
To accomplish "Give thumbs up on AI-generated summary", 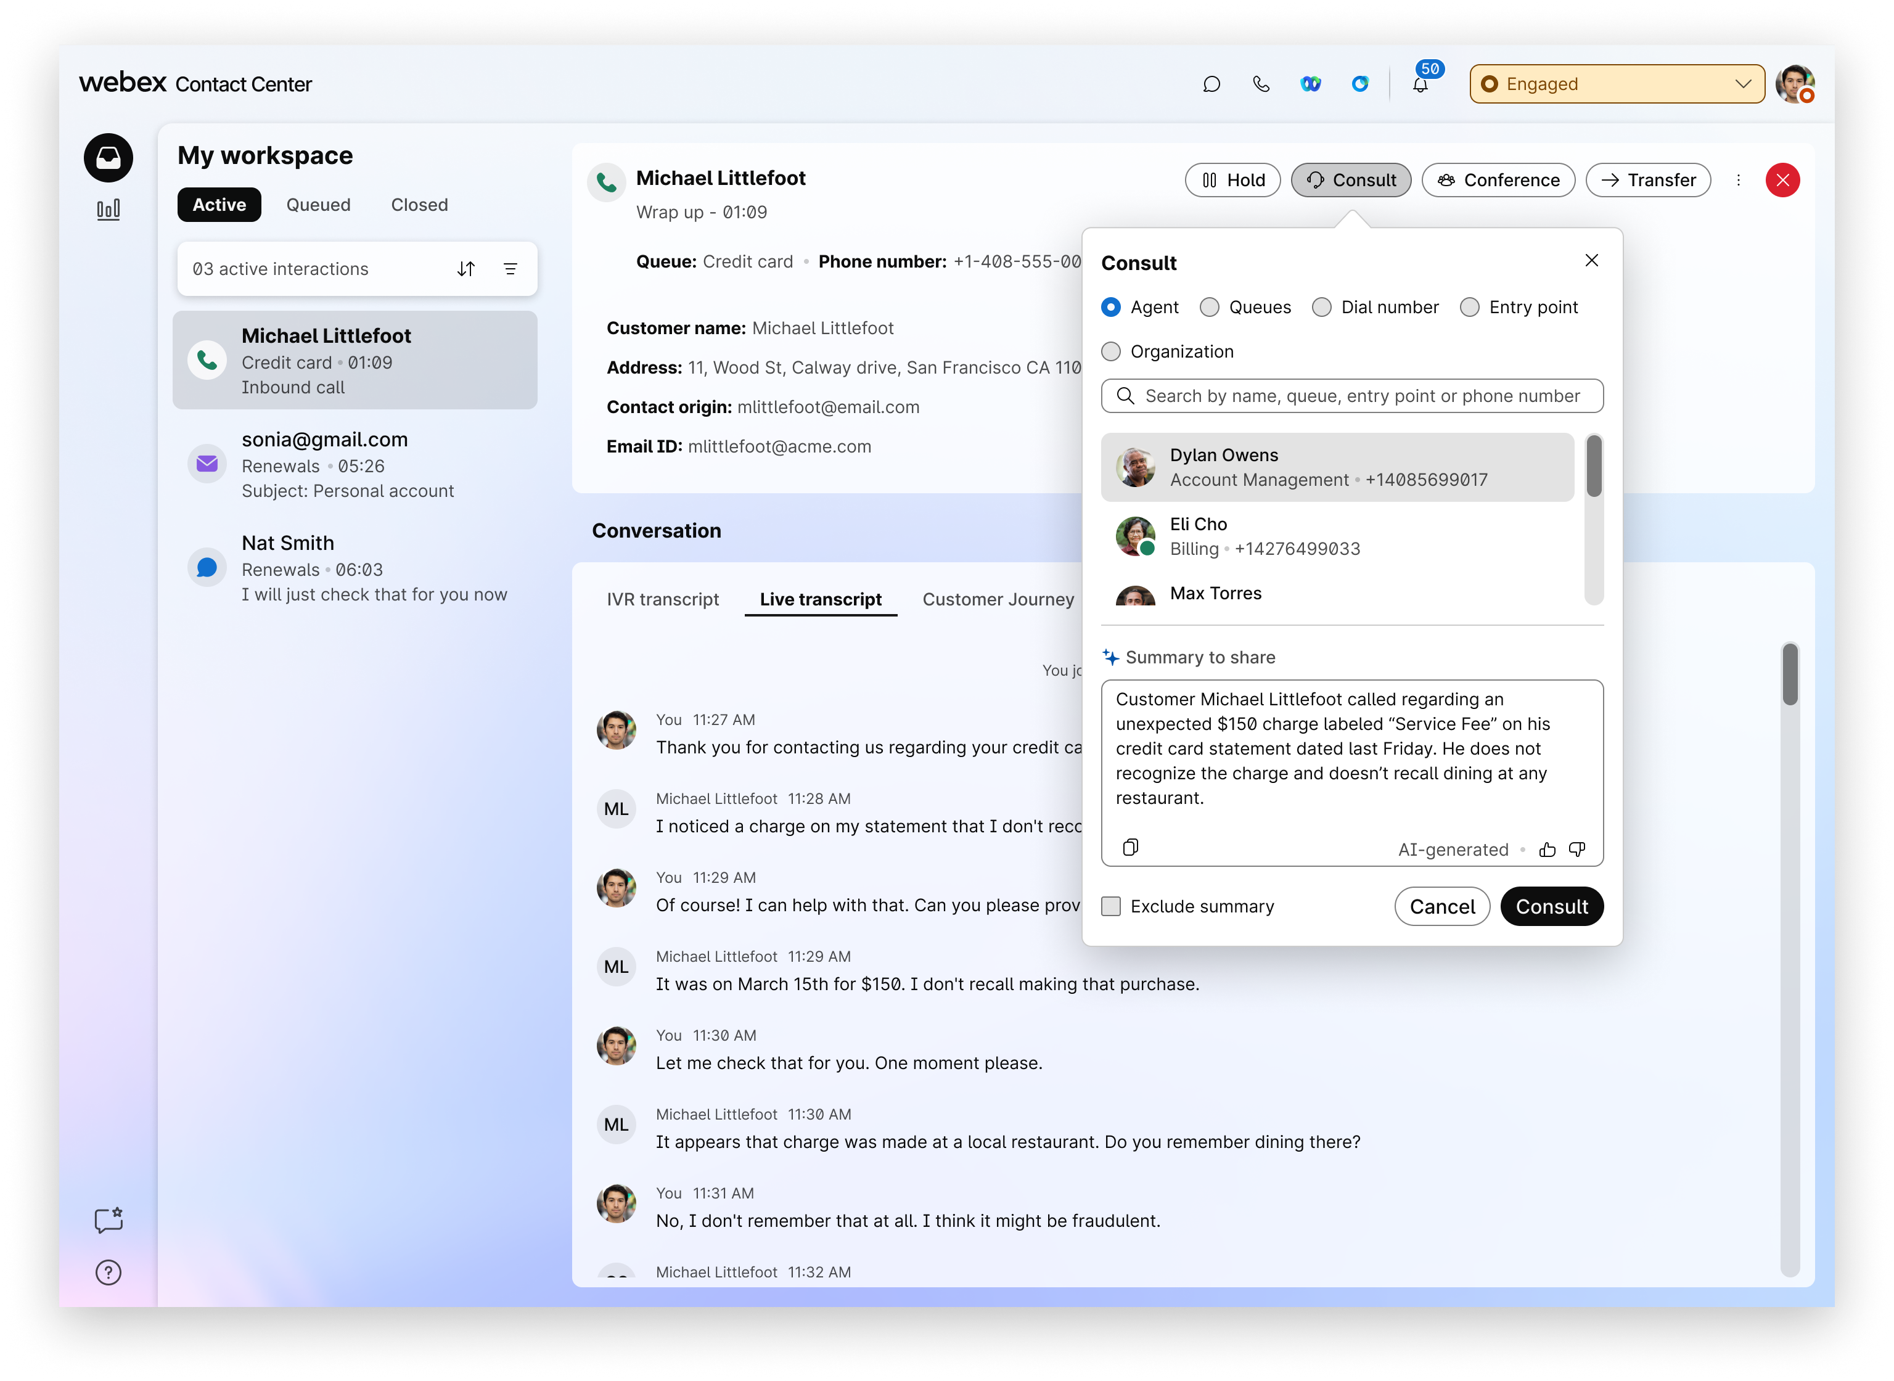I will (x=1547, y=850).
